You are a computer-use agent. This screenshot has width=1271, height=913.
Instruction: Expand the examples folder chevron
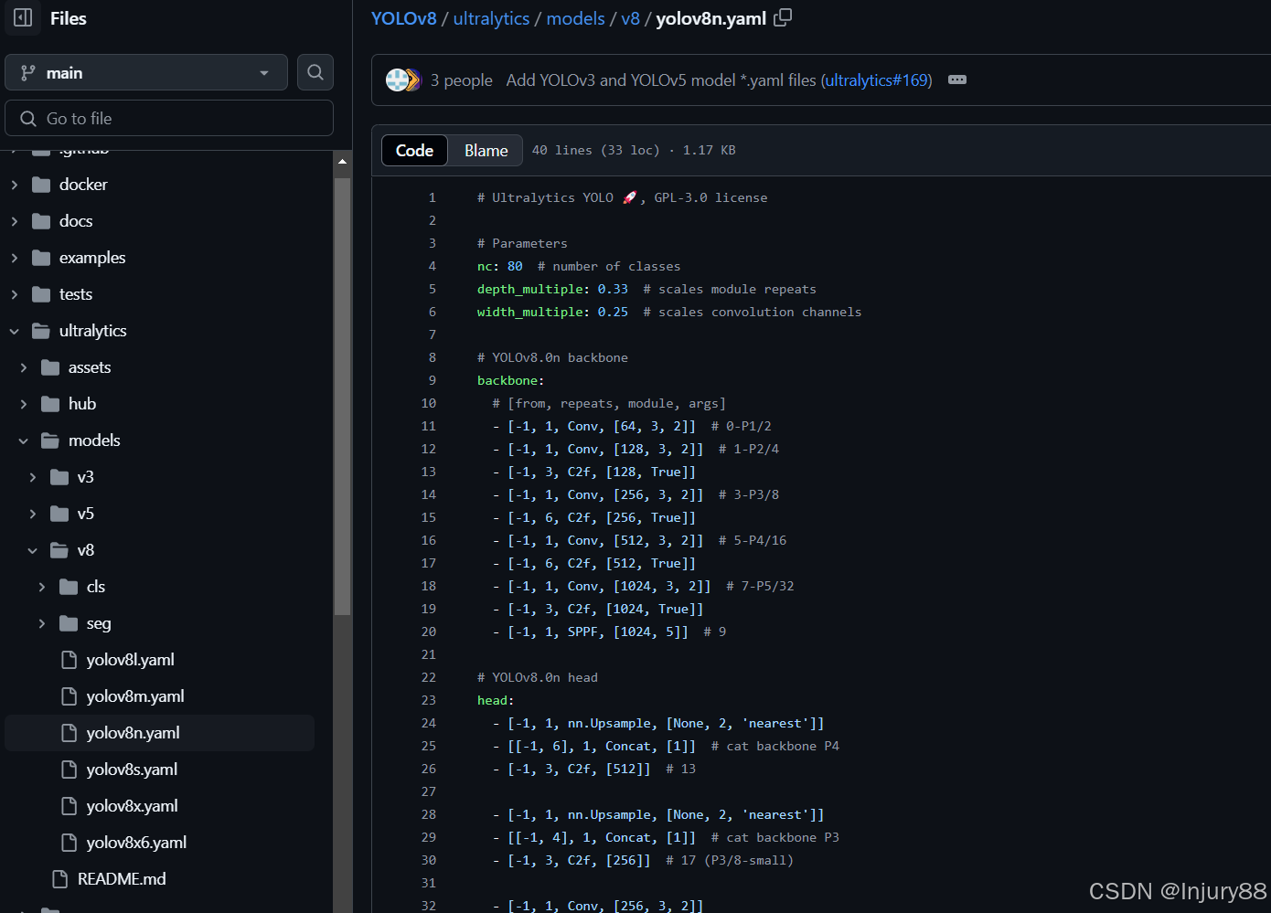[x=15, y=258]
